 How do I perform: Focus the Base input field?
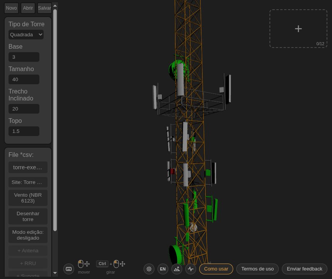point(24,57)
